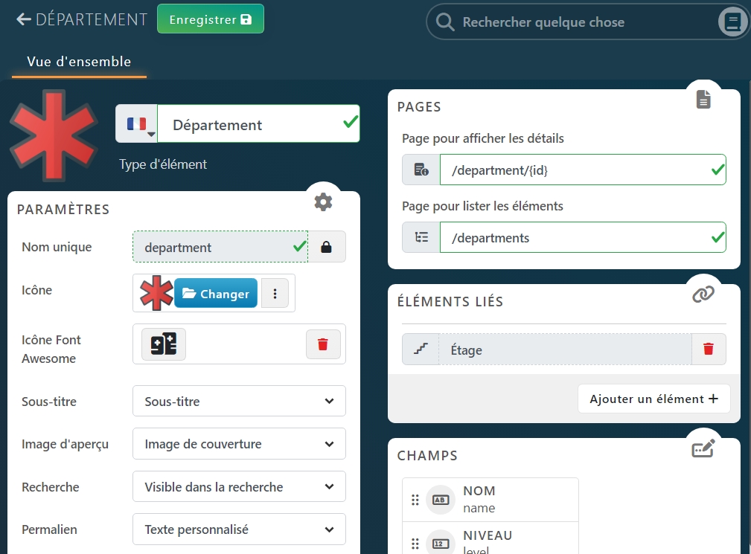This screenshot has height=554, width=751.
Task: Click the Changer icon button
Action: click(x=216, y=294)
